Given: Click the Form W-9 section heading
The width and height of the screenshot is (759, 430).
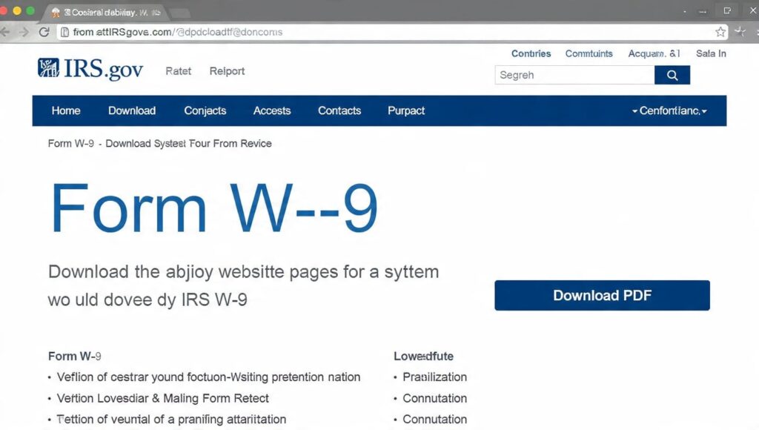Looking at the screenshot, I should pos(75,357).
